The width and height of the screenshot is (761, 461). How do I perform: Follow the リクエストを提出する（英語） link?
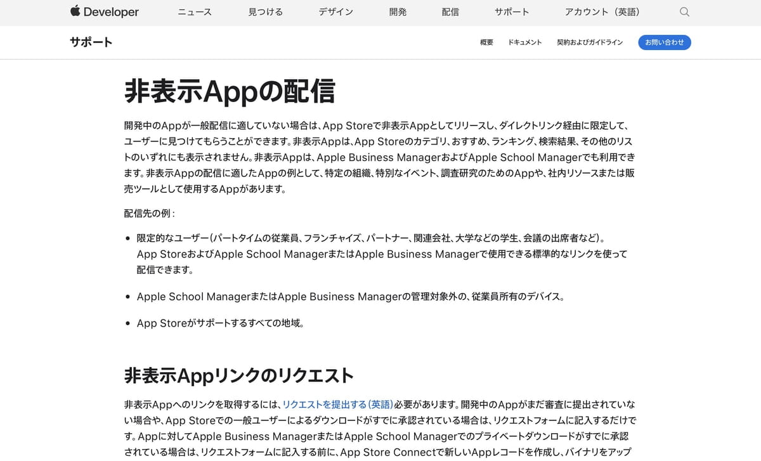(x=337, y=405)
